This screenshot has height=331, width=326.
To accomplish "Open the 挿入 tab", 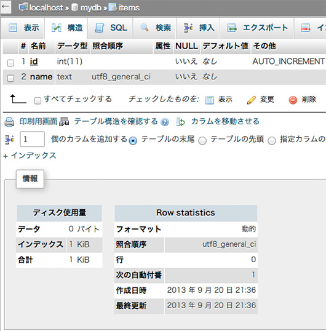I will (198, 28).
